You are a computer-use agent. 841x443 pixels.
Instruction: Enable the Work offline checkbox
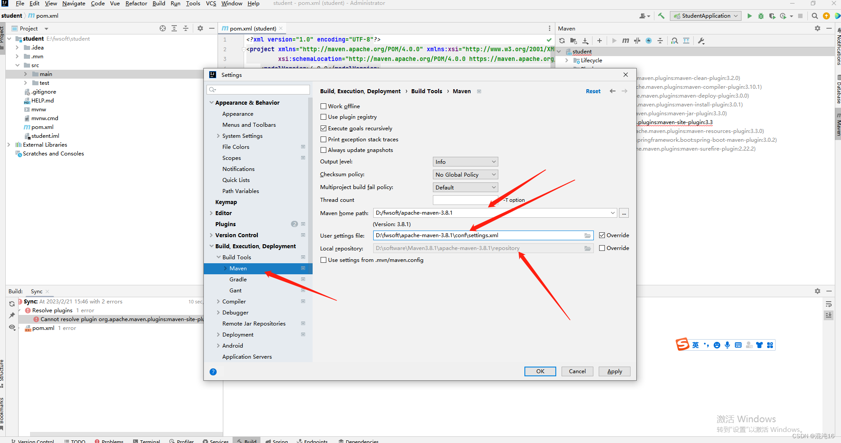coord(323,106)
